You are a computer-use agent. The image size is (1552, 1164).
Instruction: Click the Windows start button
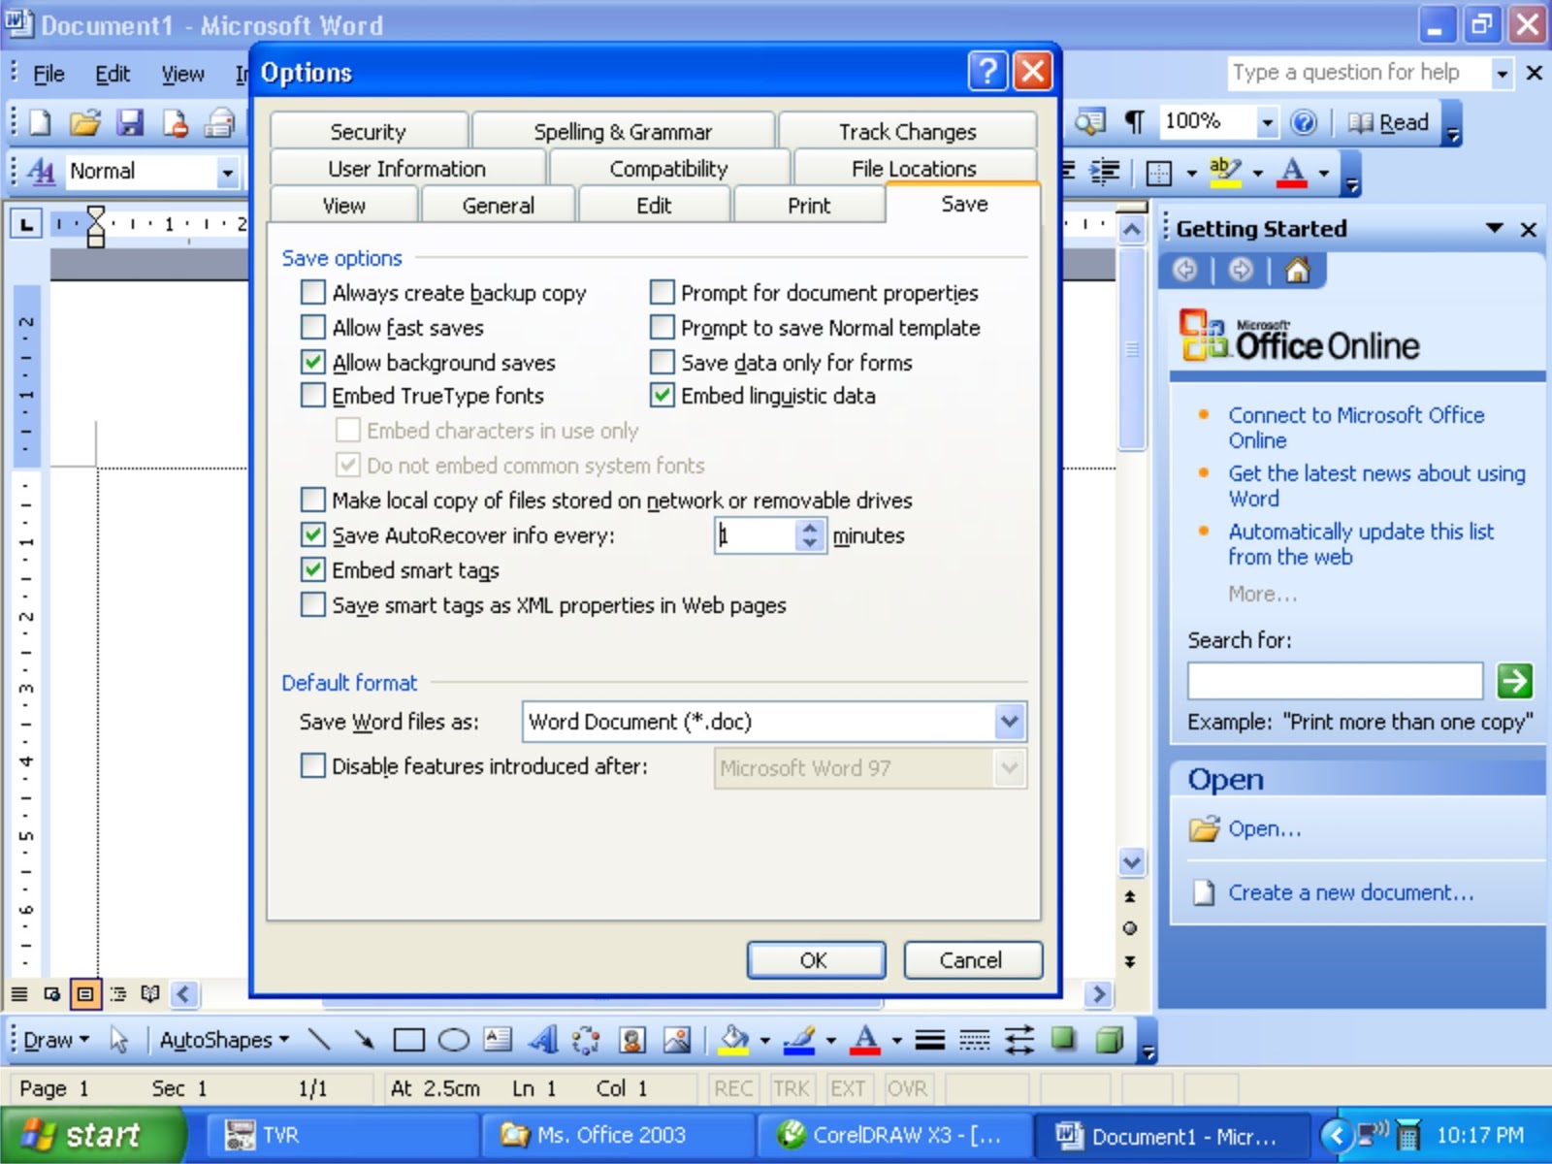coord(92,1135)
